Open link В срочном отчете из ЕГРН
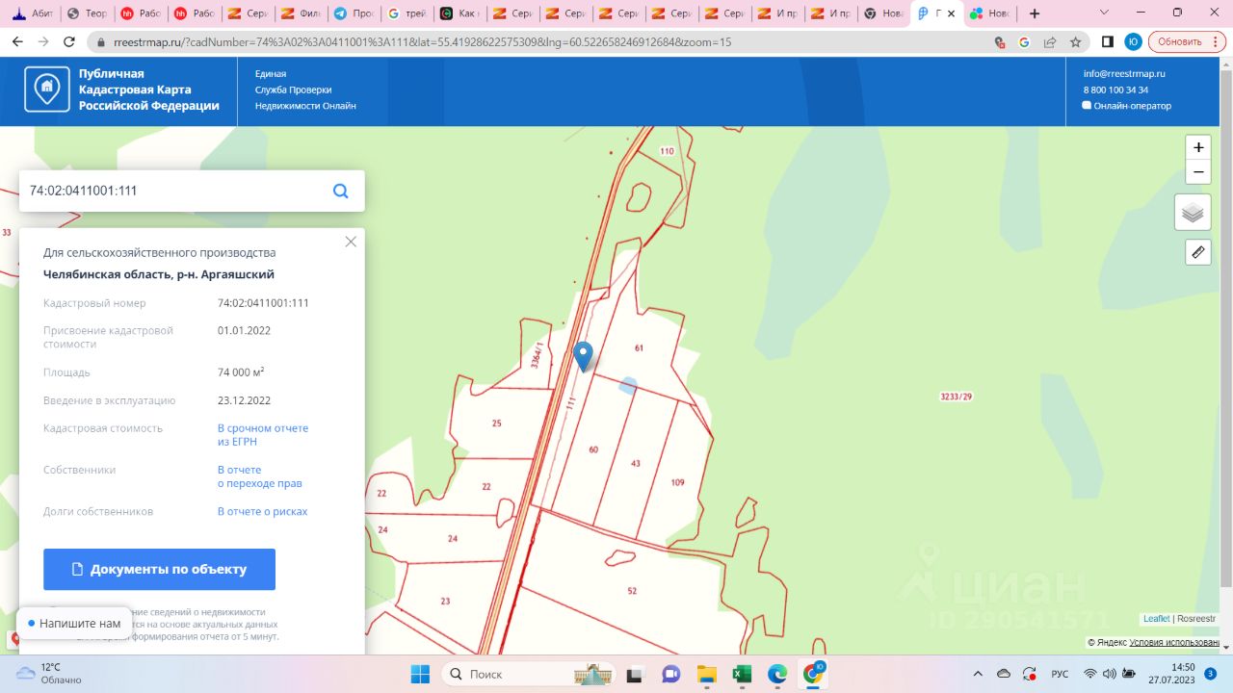 coord(263,434)
